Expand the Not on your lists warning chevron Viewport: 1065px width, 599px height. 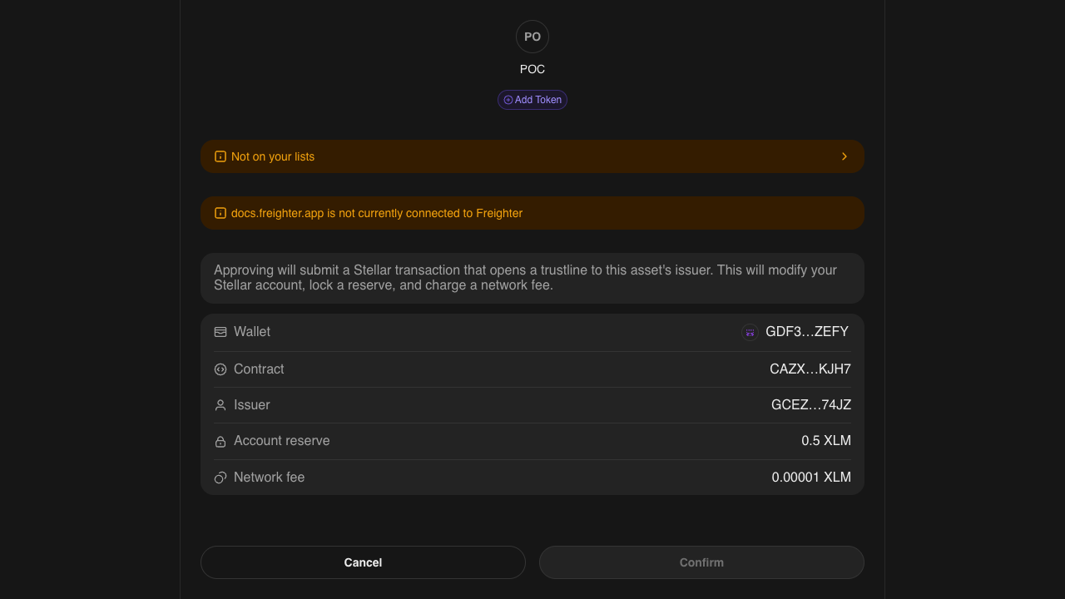[x=845, y=156]
